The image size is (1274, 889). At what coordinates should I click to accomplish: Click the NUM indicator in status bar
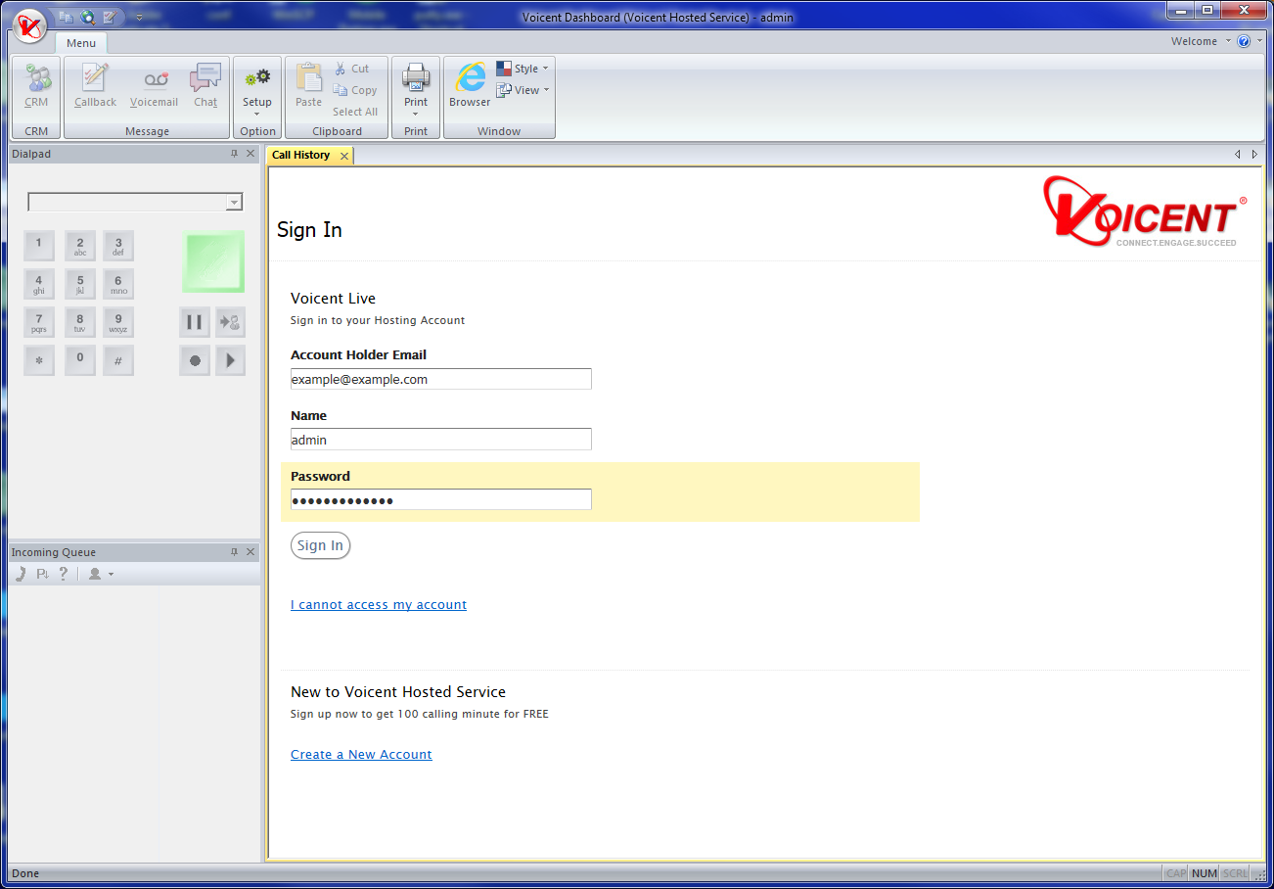[x=1205, y=873]
